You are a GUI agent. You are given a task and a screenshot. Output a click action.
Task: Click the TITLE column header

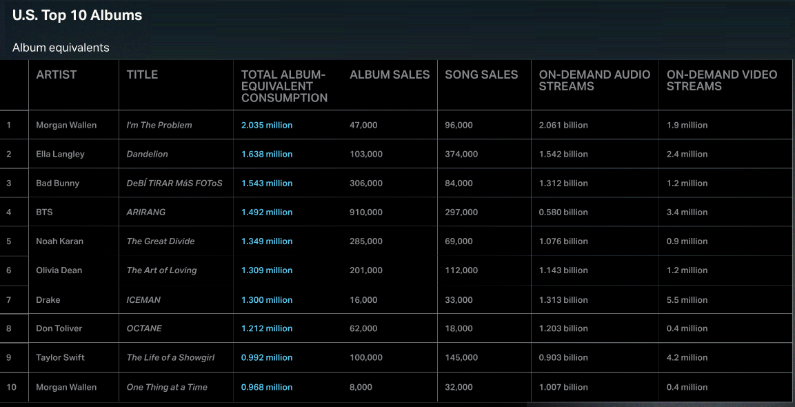[142, 75]
